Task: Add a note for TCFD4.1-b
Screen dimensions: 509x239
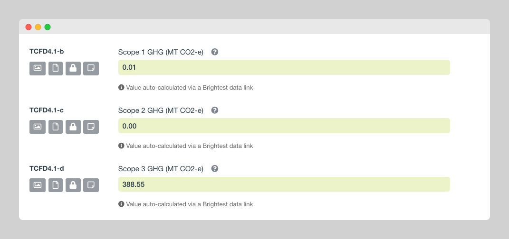Action: pyautogui.click(x=91, y=68)
